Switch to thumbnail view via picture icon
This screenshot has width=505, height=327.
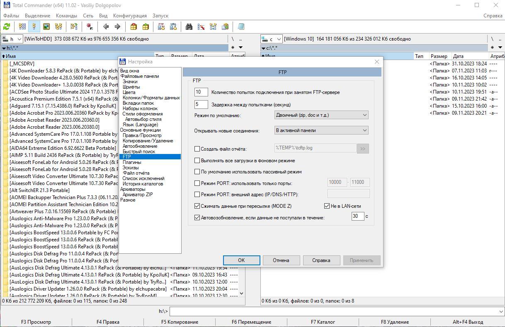tap(46, 26)
